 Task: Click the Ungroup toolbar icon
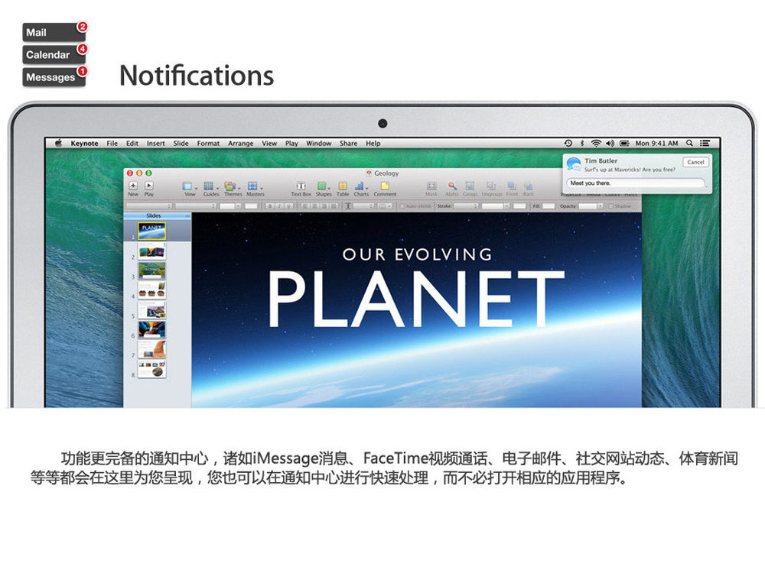pos(491,186)
